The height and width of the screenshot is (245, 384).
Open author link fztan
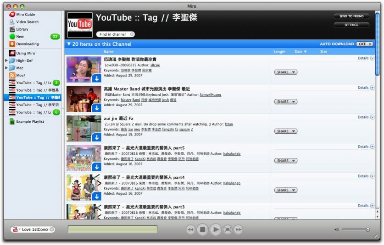pyautogui.click(x=229, y=124)
